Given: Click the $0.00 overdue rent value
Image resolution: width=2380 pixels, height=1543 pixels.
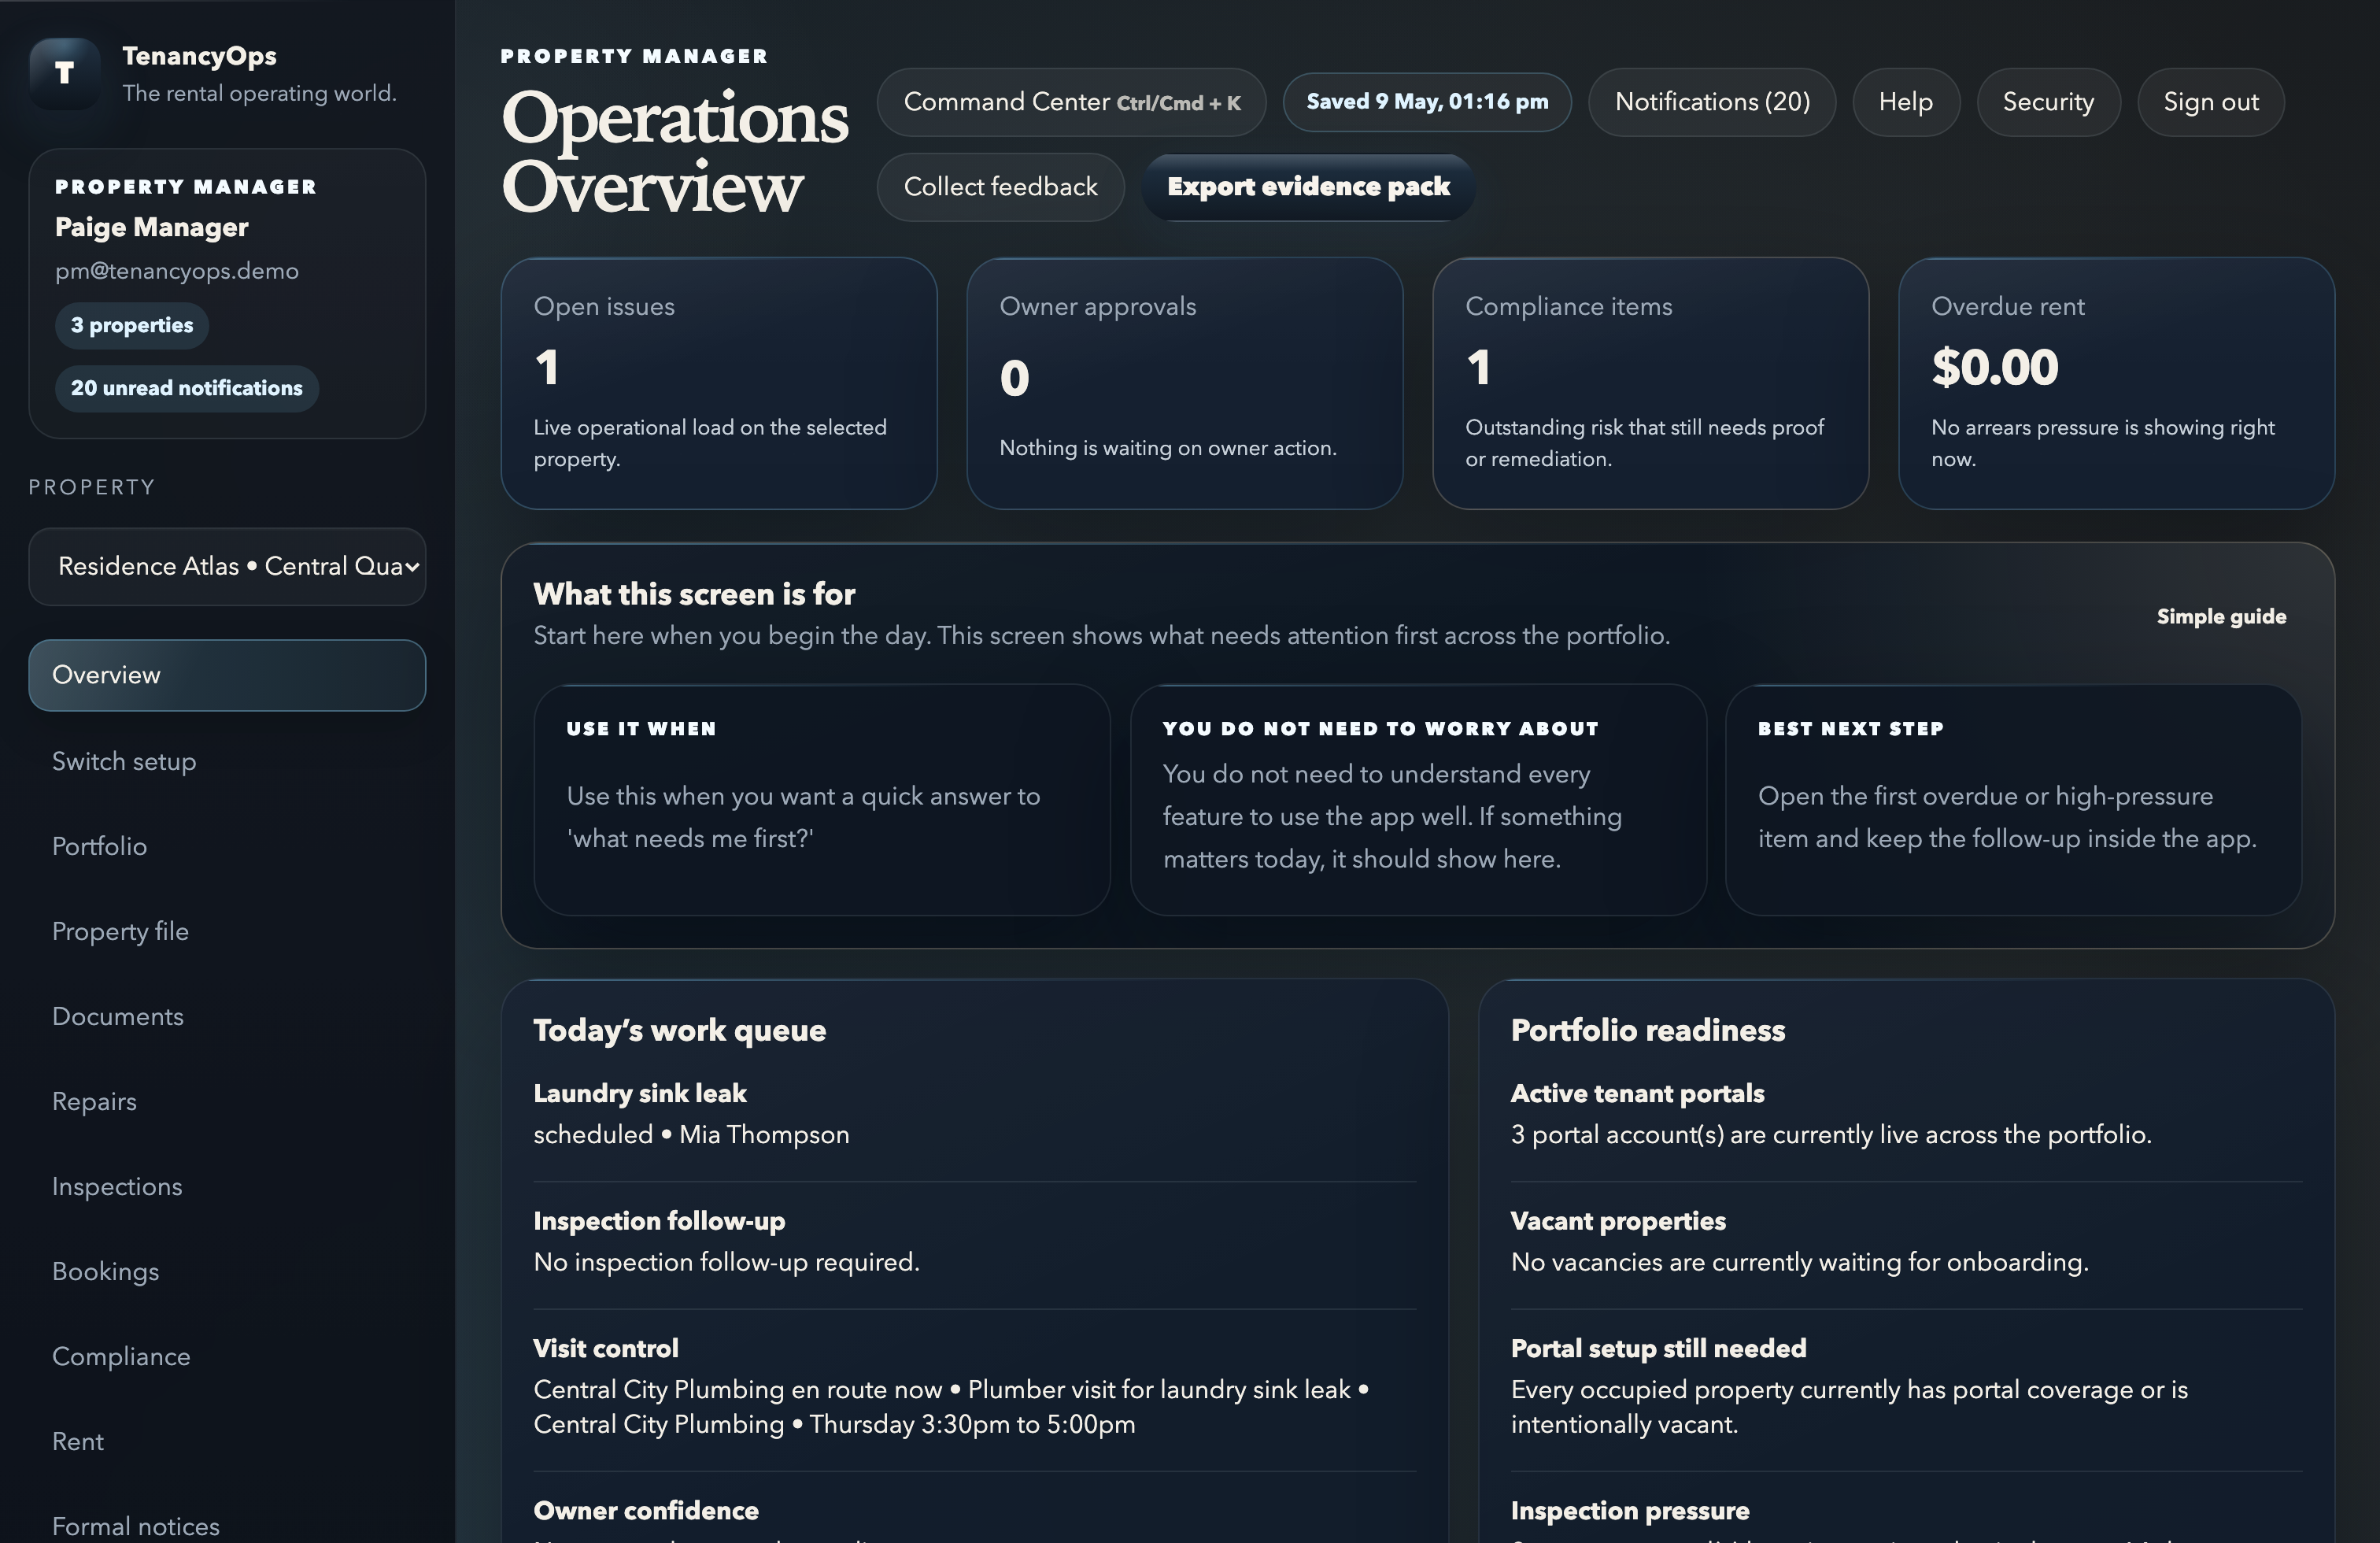Looking at the screenshot, I should (1995, 367).
